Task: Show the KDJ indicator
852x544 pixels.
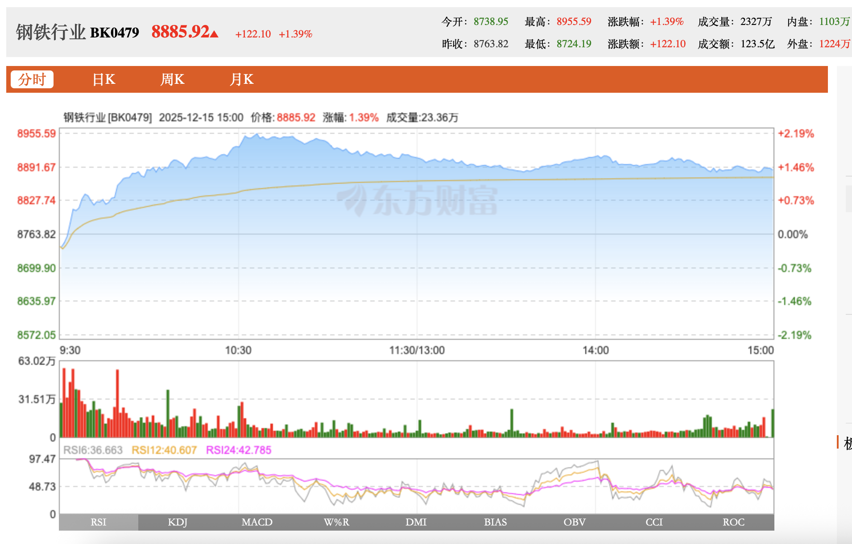Action: coord(178,522)
